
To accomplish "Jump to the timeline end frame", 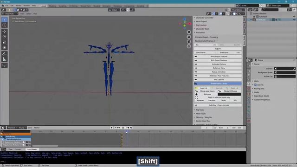I will click(131, 128).
